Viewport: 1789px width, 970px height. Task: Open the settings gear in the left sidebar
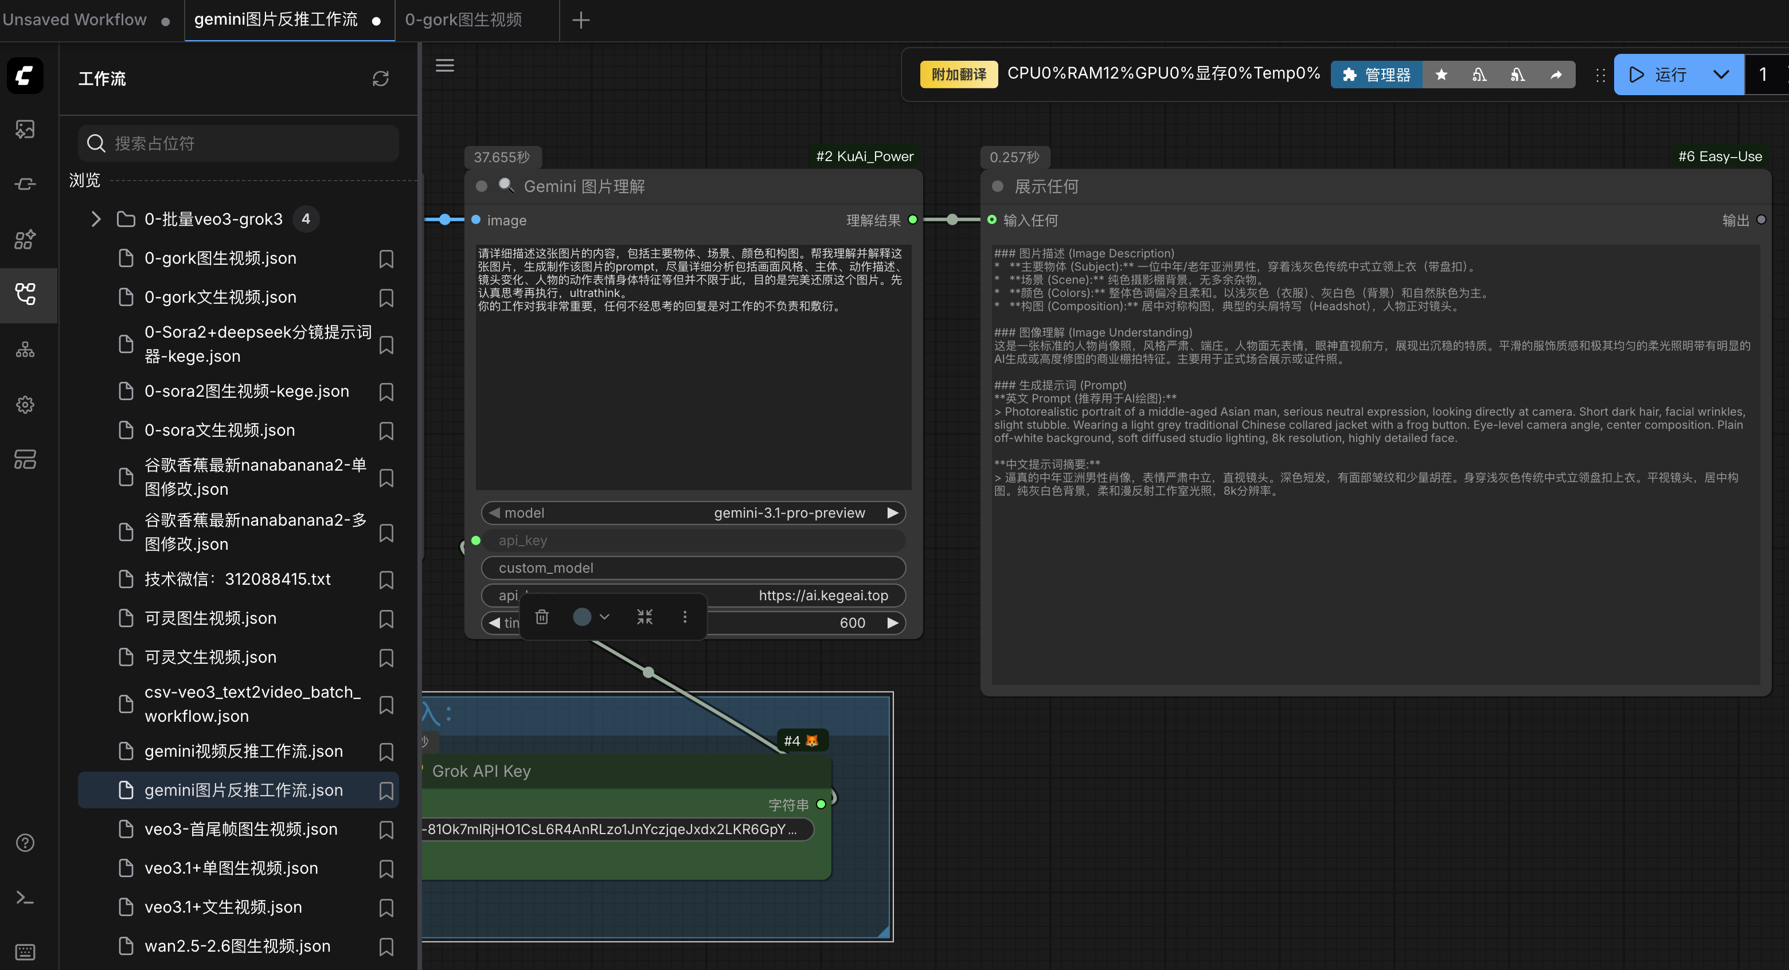point(25,405)
